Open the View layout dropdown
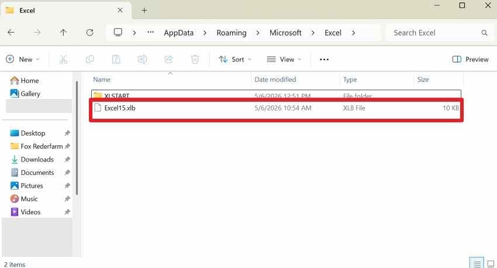 point(284,59)
